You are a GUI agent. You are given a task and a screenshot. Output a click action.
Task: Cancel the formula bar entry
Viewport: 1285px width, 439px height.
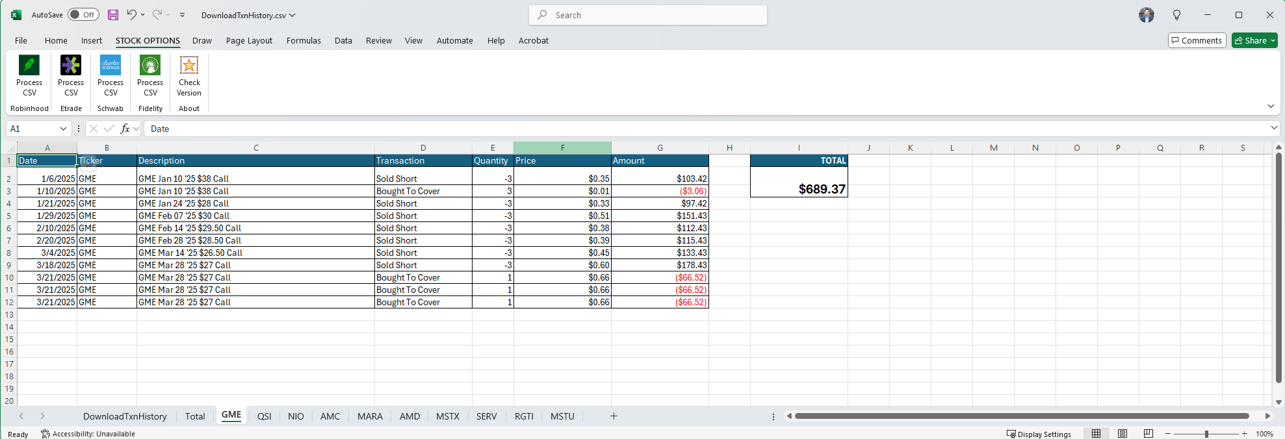click(x=94, y=129)
